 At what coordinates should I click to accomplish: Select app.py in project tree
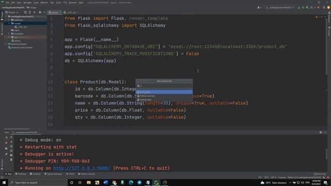pos(16,40)
